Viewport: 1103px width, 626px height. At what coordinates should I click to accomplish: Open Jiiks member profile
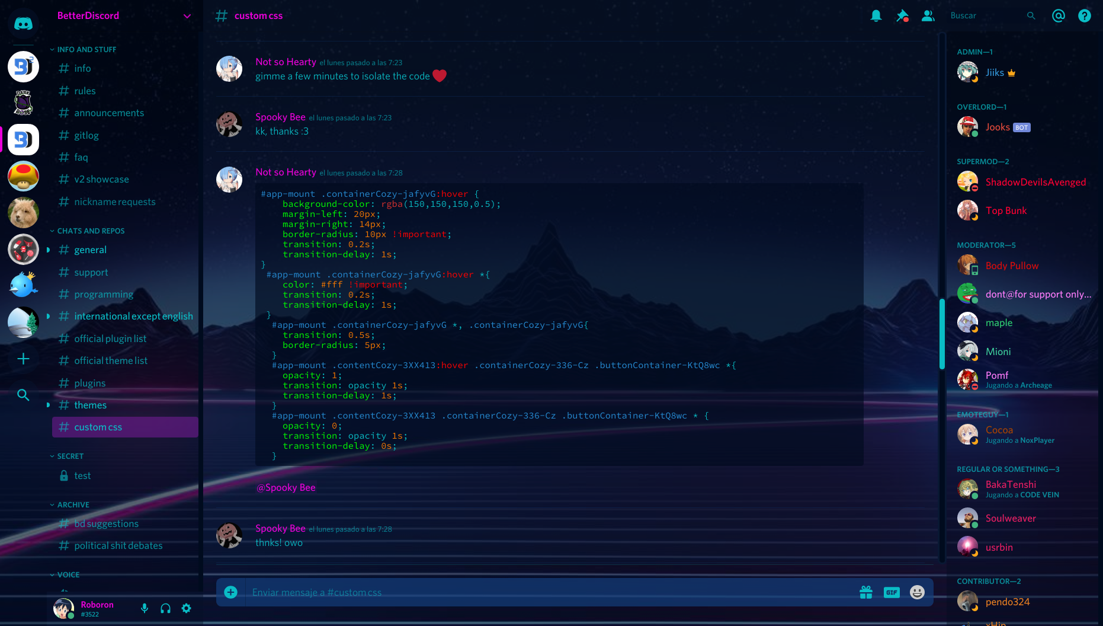click(1024, 72)
